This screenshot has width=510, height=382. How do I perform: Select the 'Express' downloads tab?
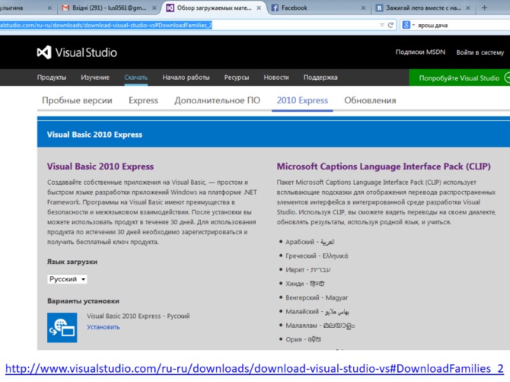click(143, 101)
